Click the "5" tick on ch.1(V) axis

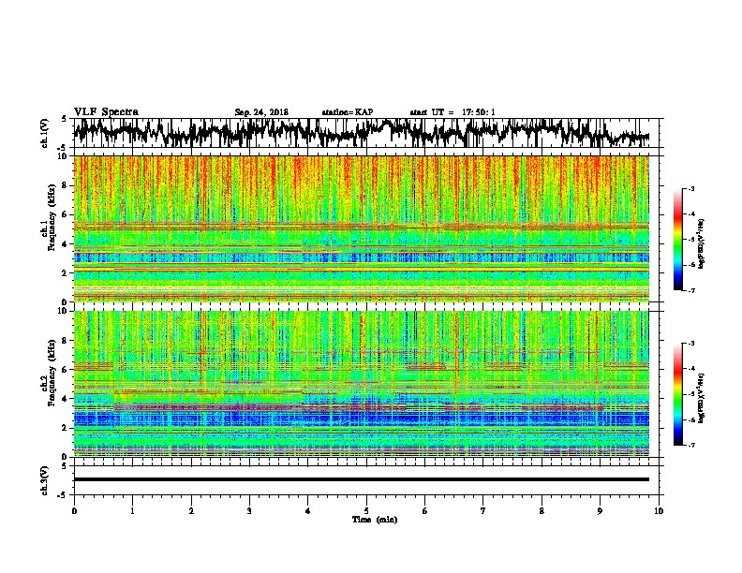(64, 119)
